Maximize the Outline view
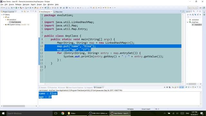The width and height of the screenshot is (206, 116). [200, 11]
